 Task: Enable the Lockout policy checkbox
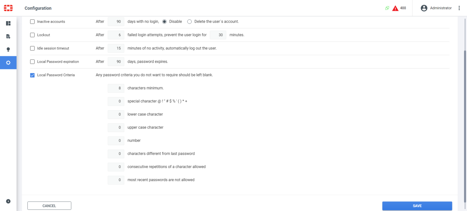coord(32,35)
